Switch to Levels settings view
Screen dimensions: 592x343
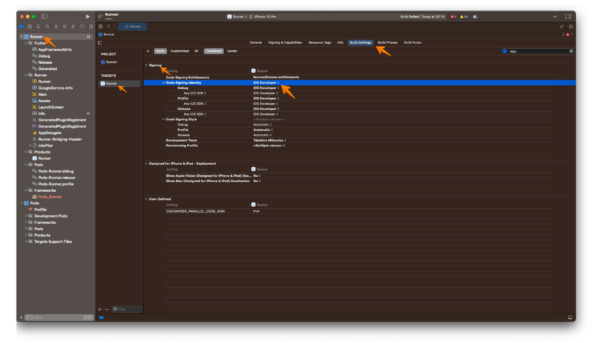tap(232, 51)
